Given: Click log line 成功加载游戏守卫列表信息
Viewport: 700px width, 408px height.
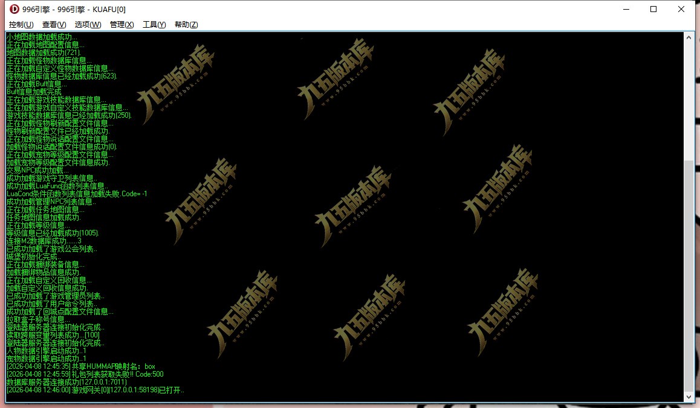Looking at the screenshot, I should [51, 178].
